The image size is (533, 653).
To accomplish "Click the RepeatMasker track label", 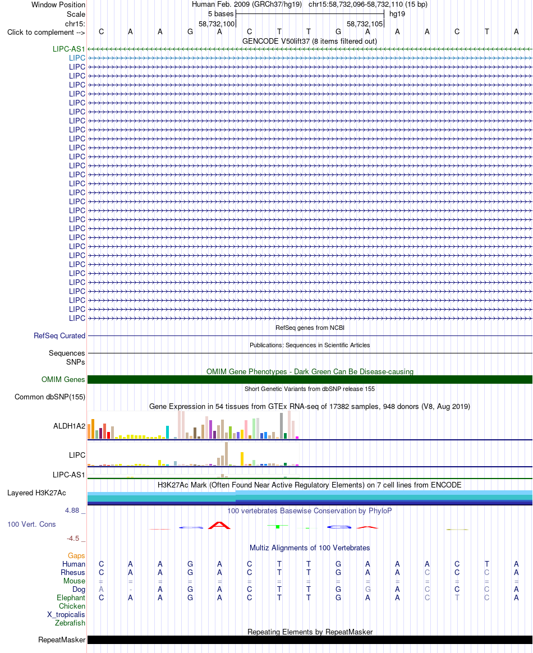I will [x=62, y=640].
